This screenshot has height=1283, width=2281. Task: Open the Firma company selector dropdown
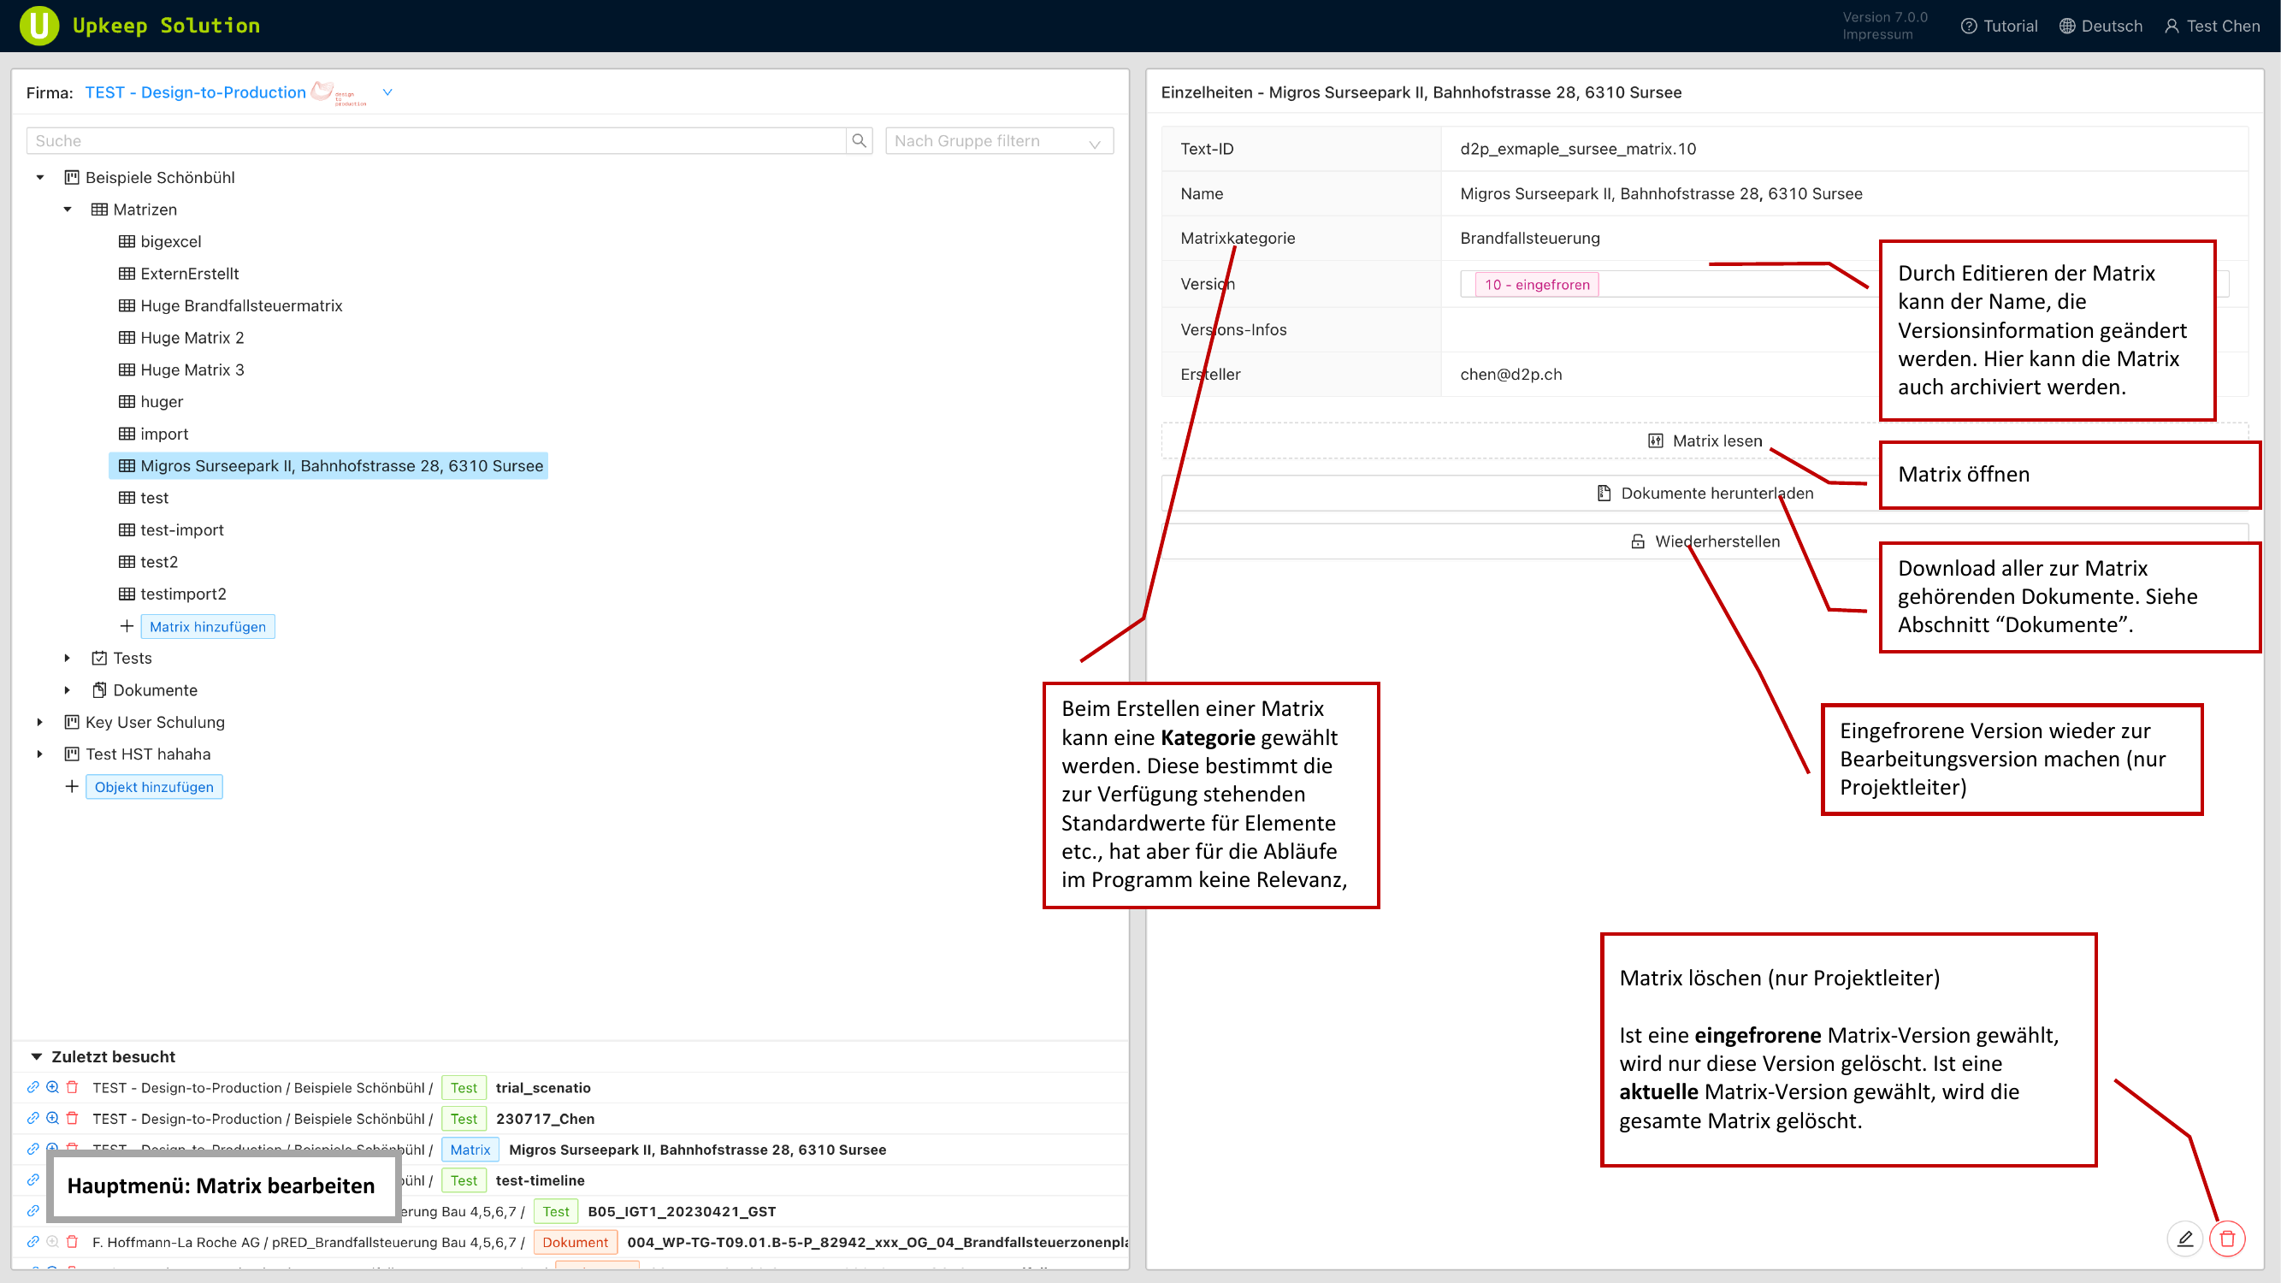coord(387,92)
